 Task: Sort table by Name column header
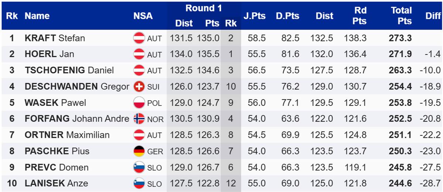tap(37, 16)
